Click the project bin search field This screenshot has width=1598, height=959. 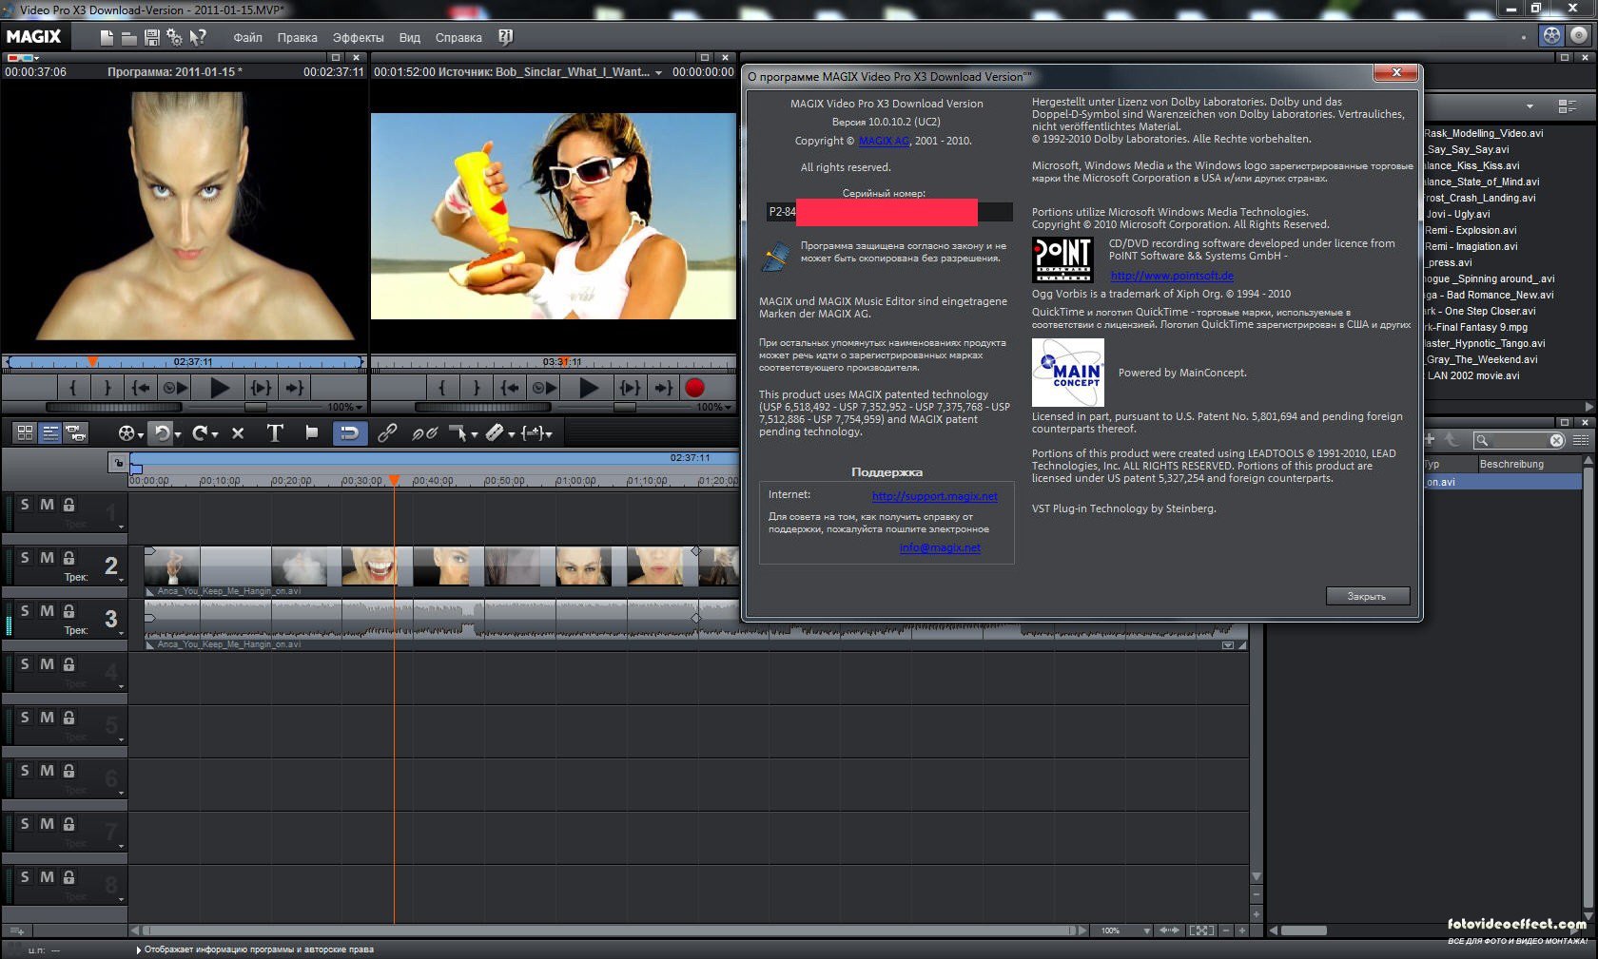[1519, 440]
